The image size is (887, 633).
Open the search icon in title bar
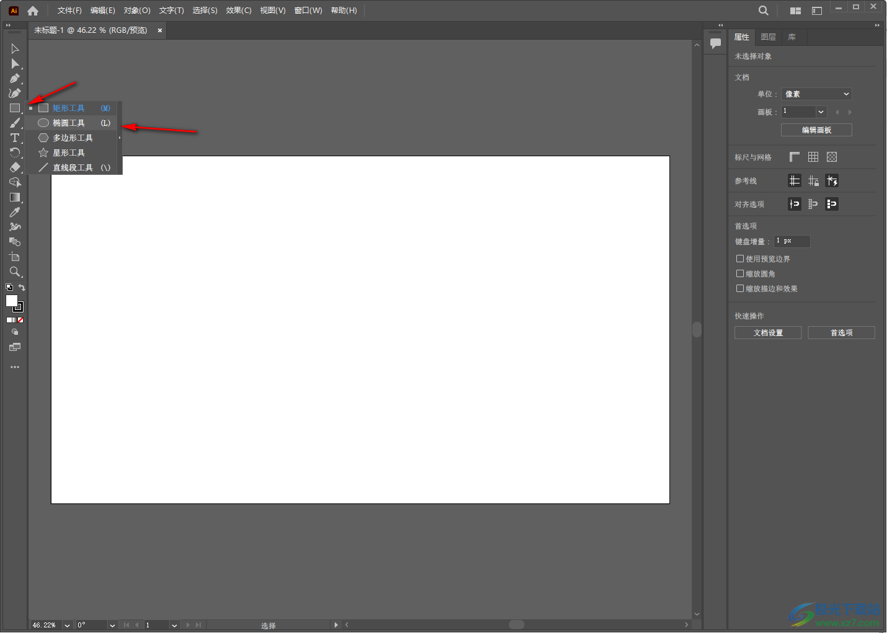click(x=764, y=11)
